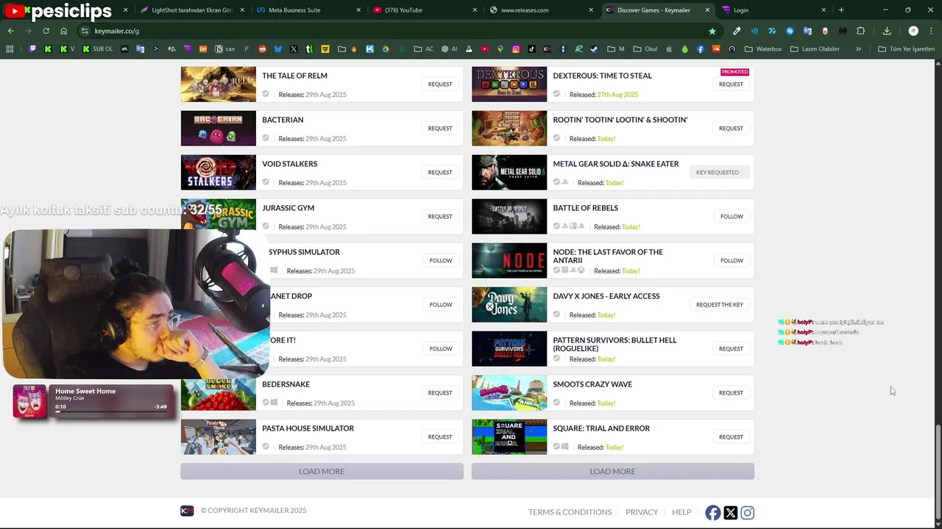The image size is (942, 529).
Task: Follow Planet Drop game
Action: (x=441, y=305)
